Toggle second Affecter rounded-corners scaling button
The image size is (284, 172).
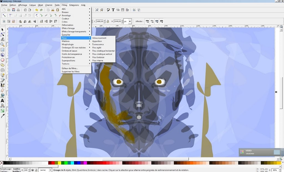(x=152, y=21)
